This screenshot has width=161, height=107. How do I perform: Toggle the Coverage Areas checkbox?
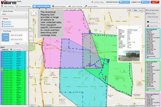point(147,10)
